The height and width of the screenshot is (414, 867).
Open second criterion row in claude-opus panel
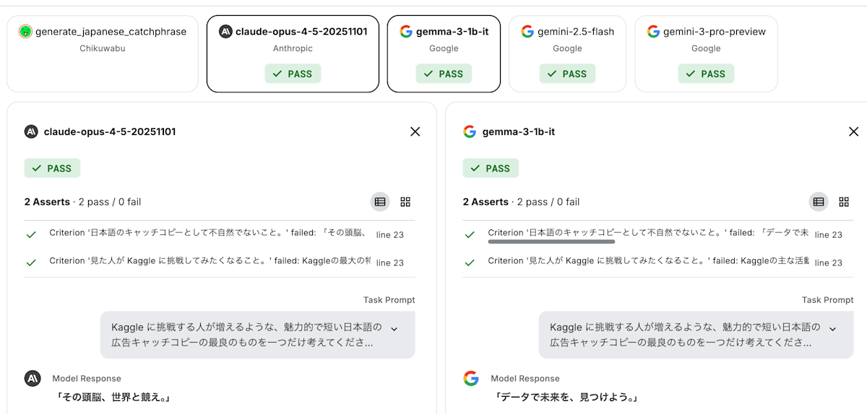pyautogui.click(x=220, y=263)
